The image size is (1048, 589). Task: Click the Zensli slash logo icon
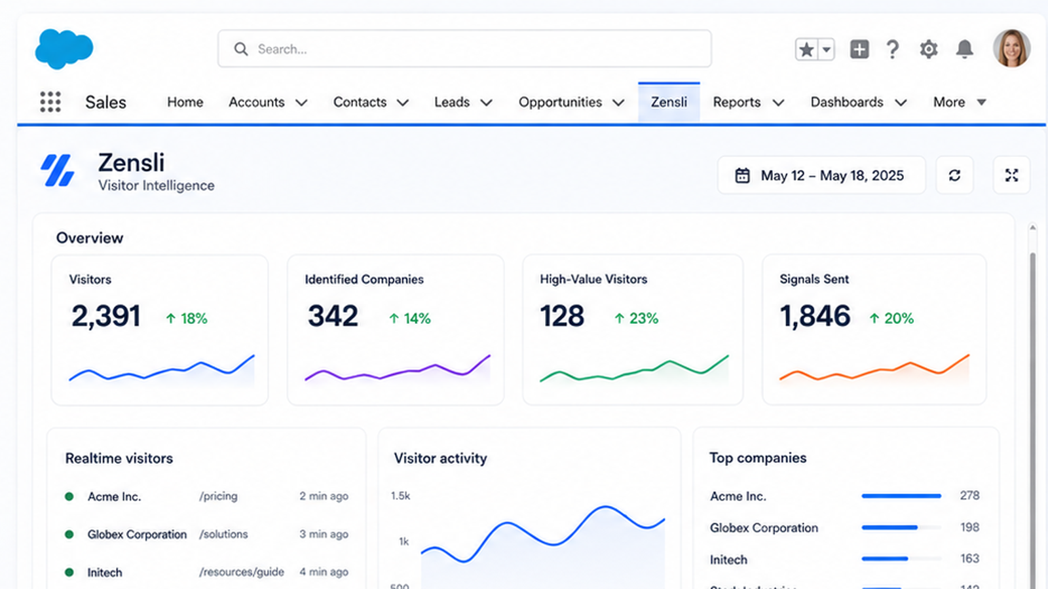58,171
